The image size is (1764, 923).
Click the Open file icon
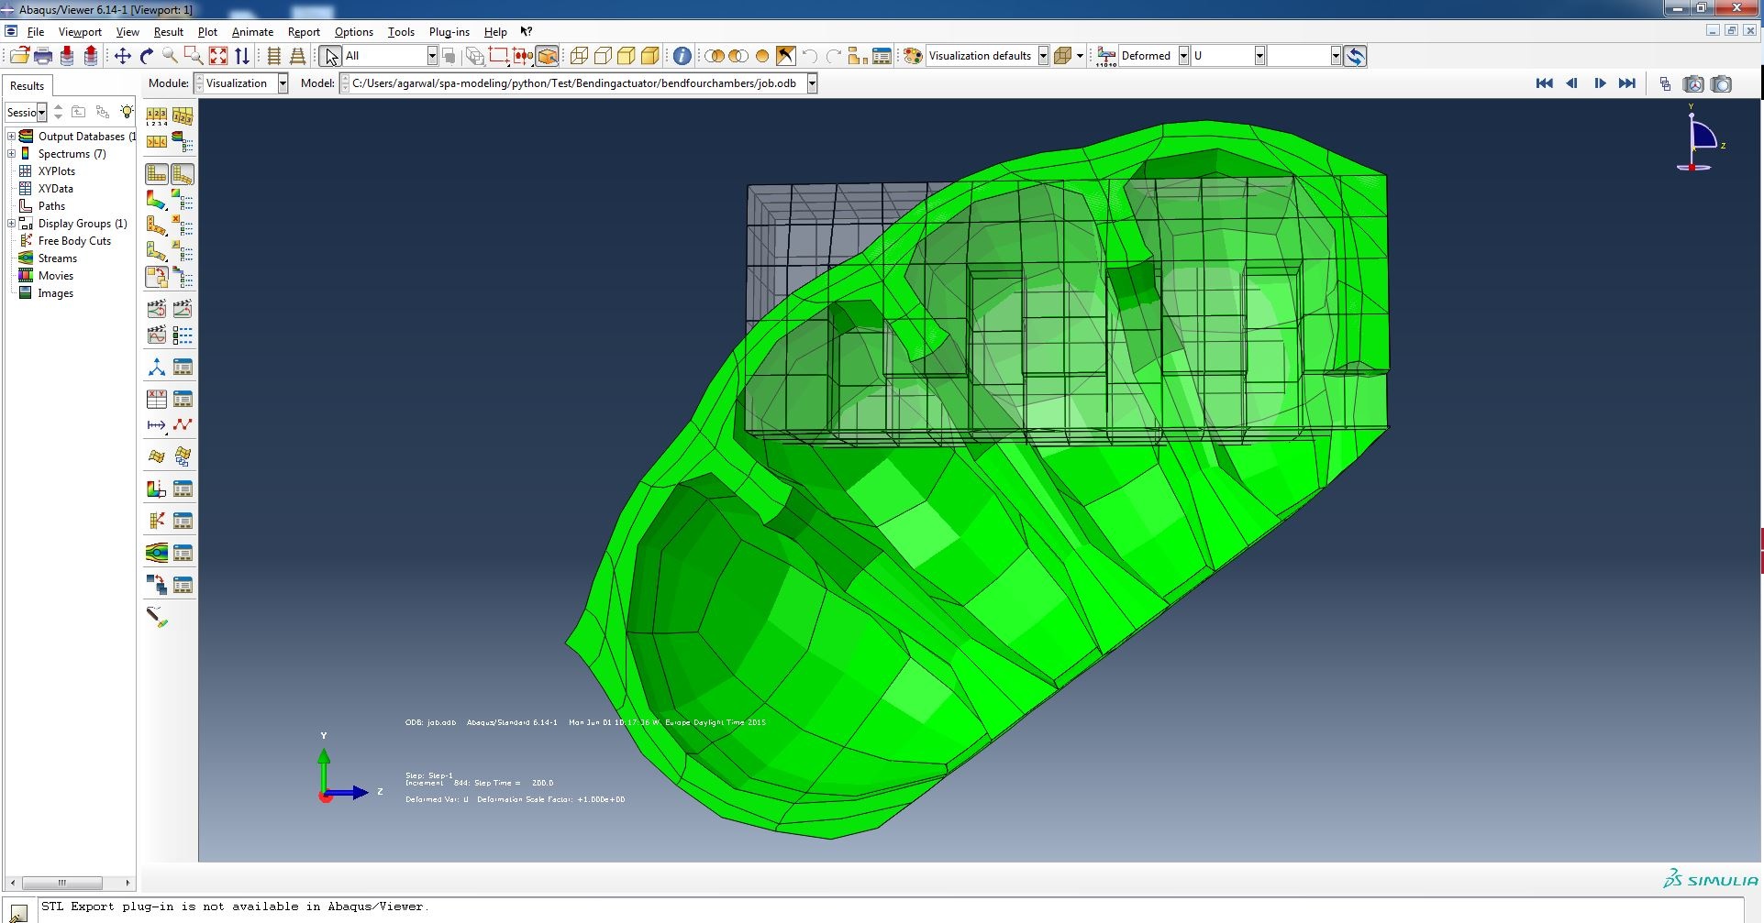[19, 56]
